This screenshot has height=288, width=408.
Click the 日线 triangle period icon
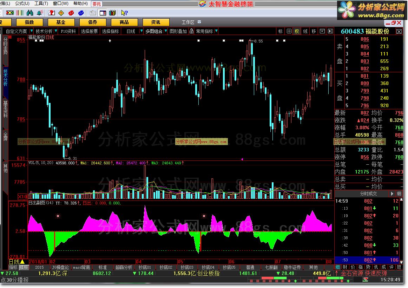click(22, 262)
